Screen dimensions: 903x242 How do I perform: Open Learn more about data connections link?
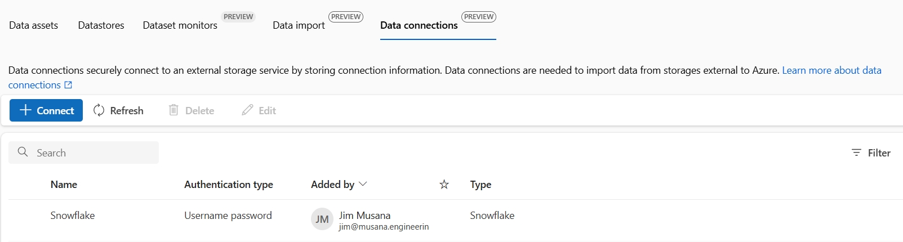click(444, 78)
